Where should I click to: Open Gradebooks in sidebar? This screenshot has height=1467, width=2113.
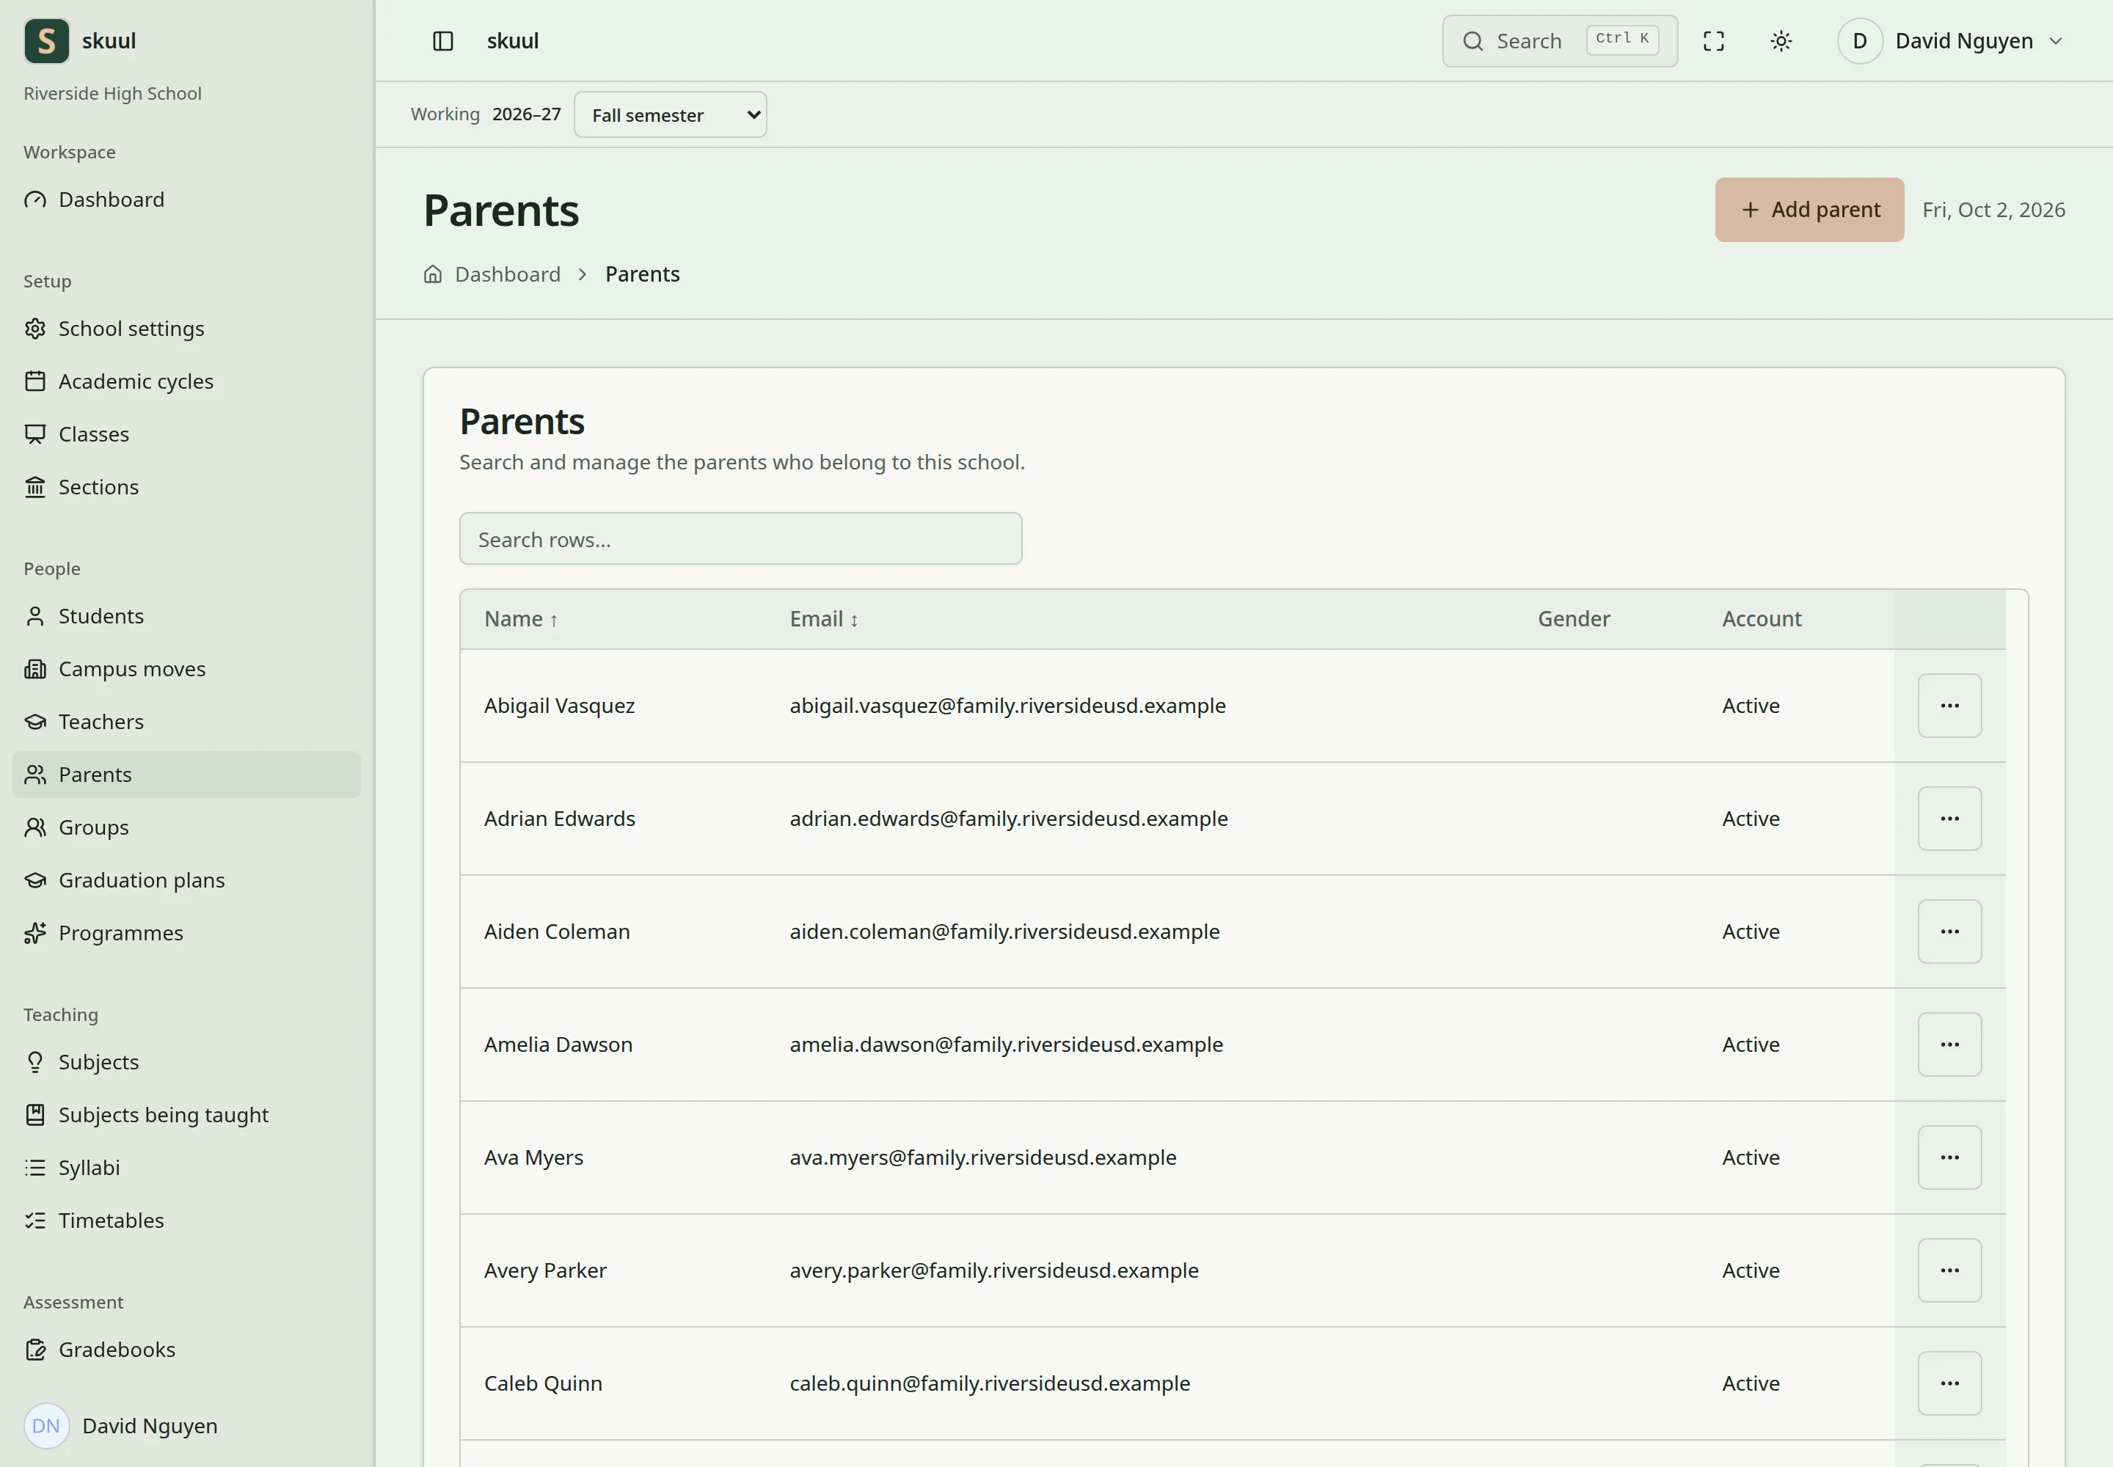tap(186, 1350)
